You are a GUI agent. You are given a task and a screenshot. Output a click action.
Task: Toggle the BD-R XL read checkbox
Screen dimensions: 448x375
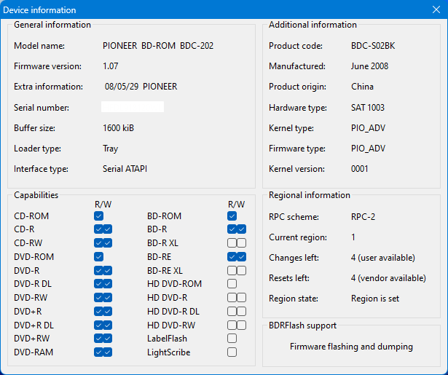[x=232, y=243]
